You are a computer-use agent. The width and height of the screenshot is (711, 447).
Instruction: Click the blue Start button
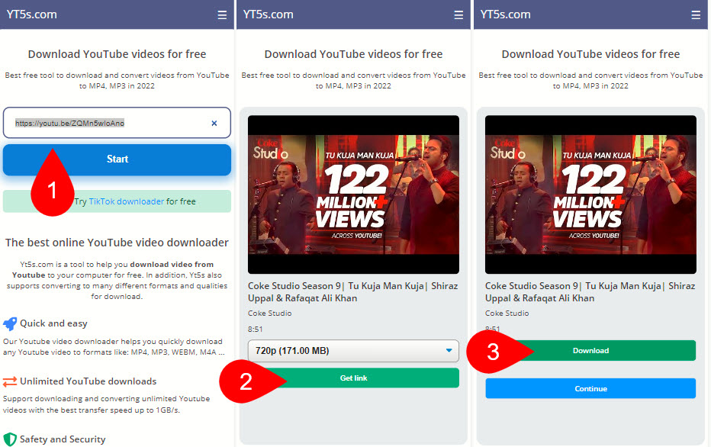(x=117, y=159)
